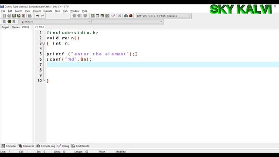
Task: Click the Toggle Bookmarks green icon
Action: 9,21
